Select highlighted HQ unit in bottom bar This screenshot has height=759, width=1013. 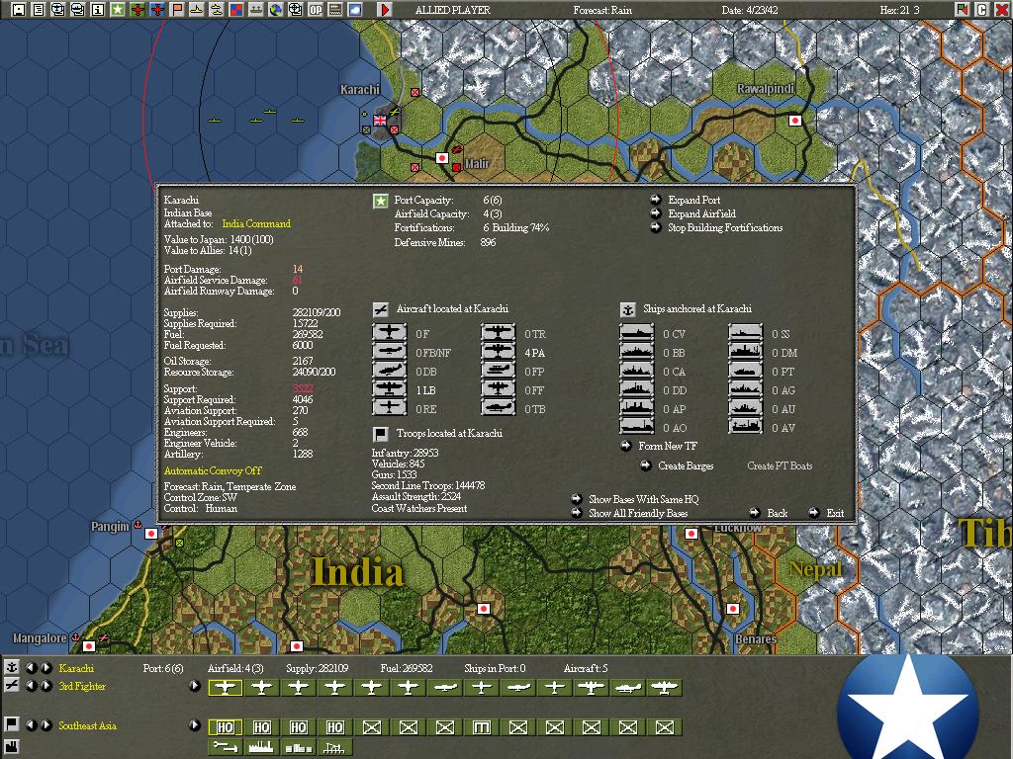coord(225,726)
